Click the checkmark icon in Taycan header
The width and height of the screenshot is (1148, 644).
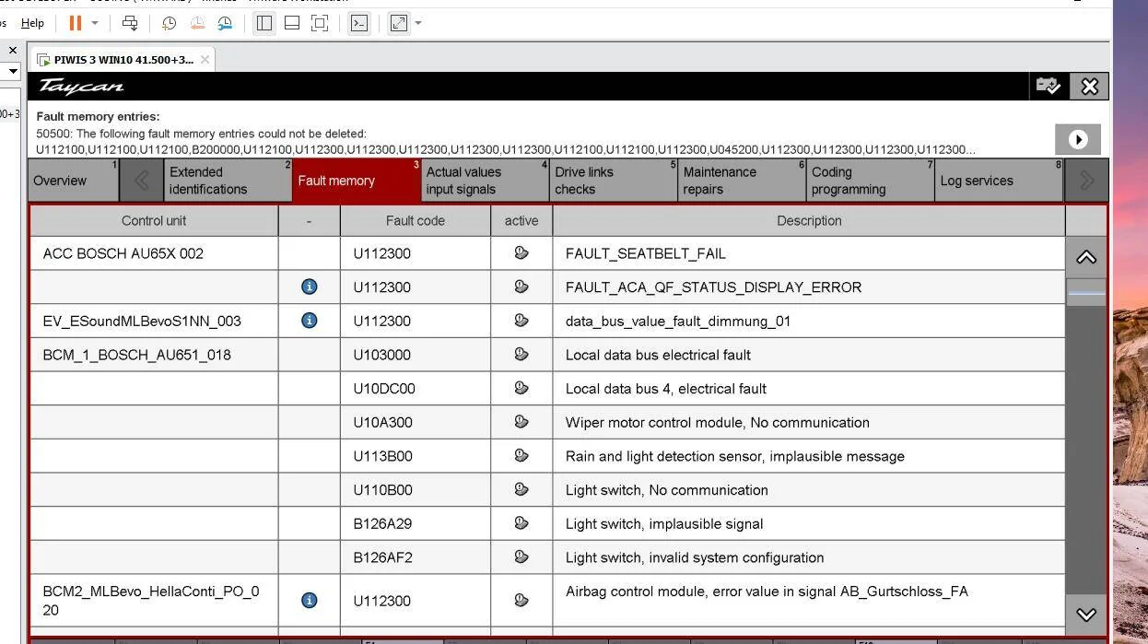1048,86
